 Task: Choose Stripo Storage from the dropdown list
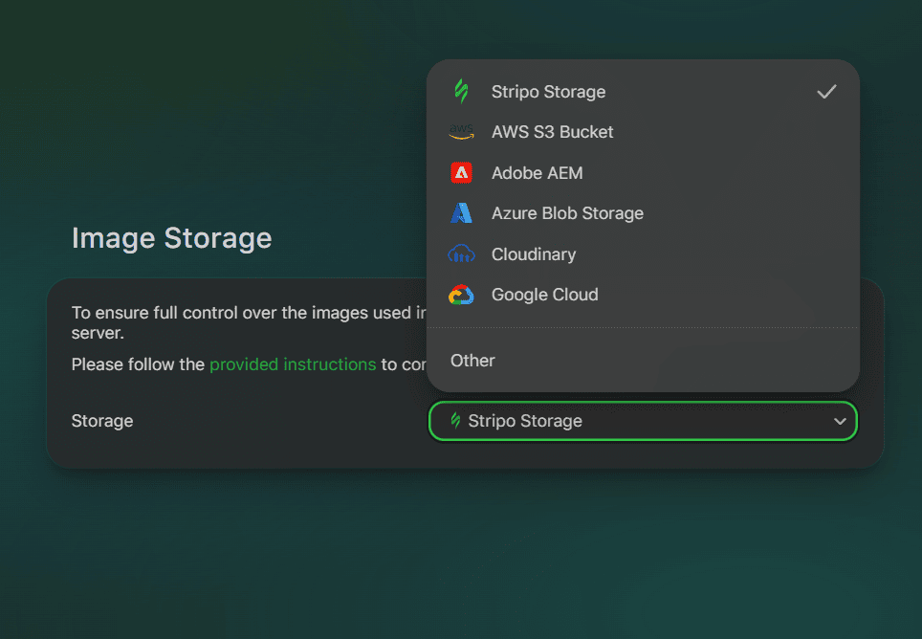tap(643, 92)
